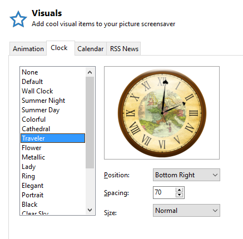Pick the Cathedral clock style
The width and height of the screenshot is (243, 239).
pos(36,129)
